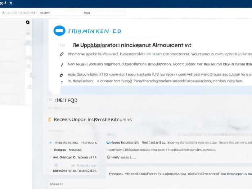
Task: Click the search magnifier icon at top left
Action: point(3,13)
